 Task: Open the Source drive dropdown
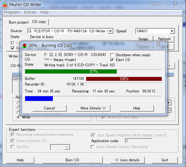pyautogui.click(x=110, y=31)
